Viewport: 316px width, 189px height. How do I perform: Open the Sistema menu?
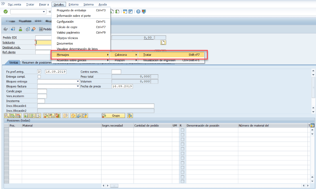(89, 4)
